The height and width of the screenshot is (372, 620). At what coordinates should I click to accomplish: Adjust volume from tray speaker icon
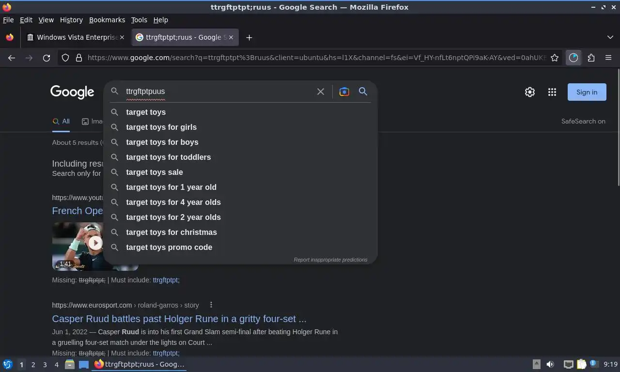tap(550, 364)
